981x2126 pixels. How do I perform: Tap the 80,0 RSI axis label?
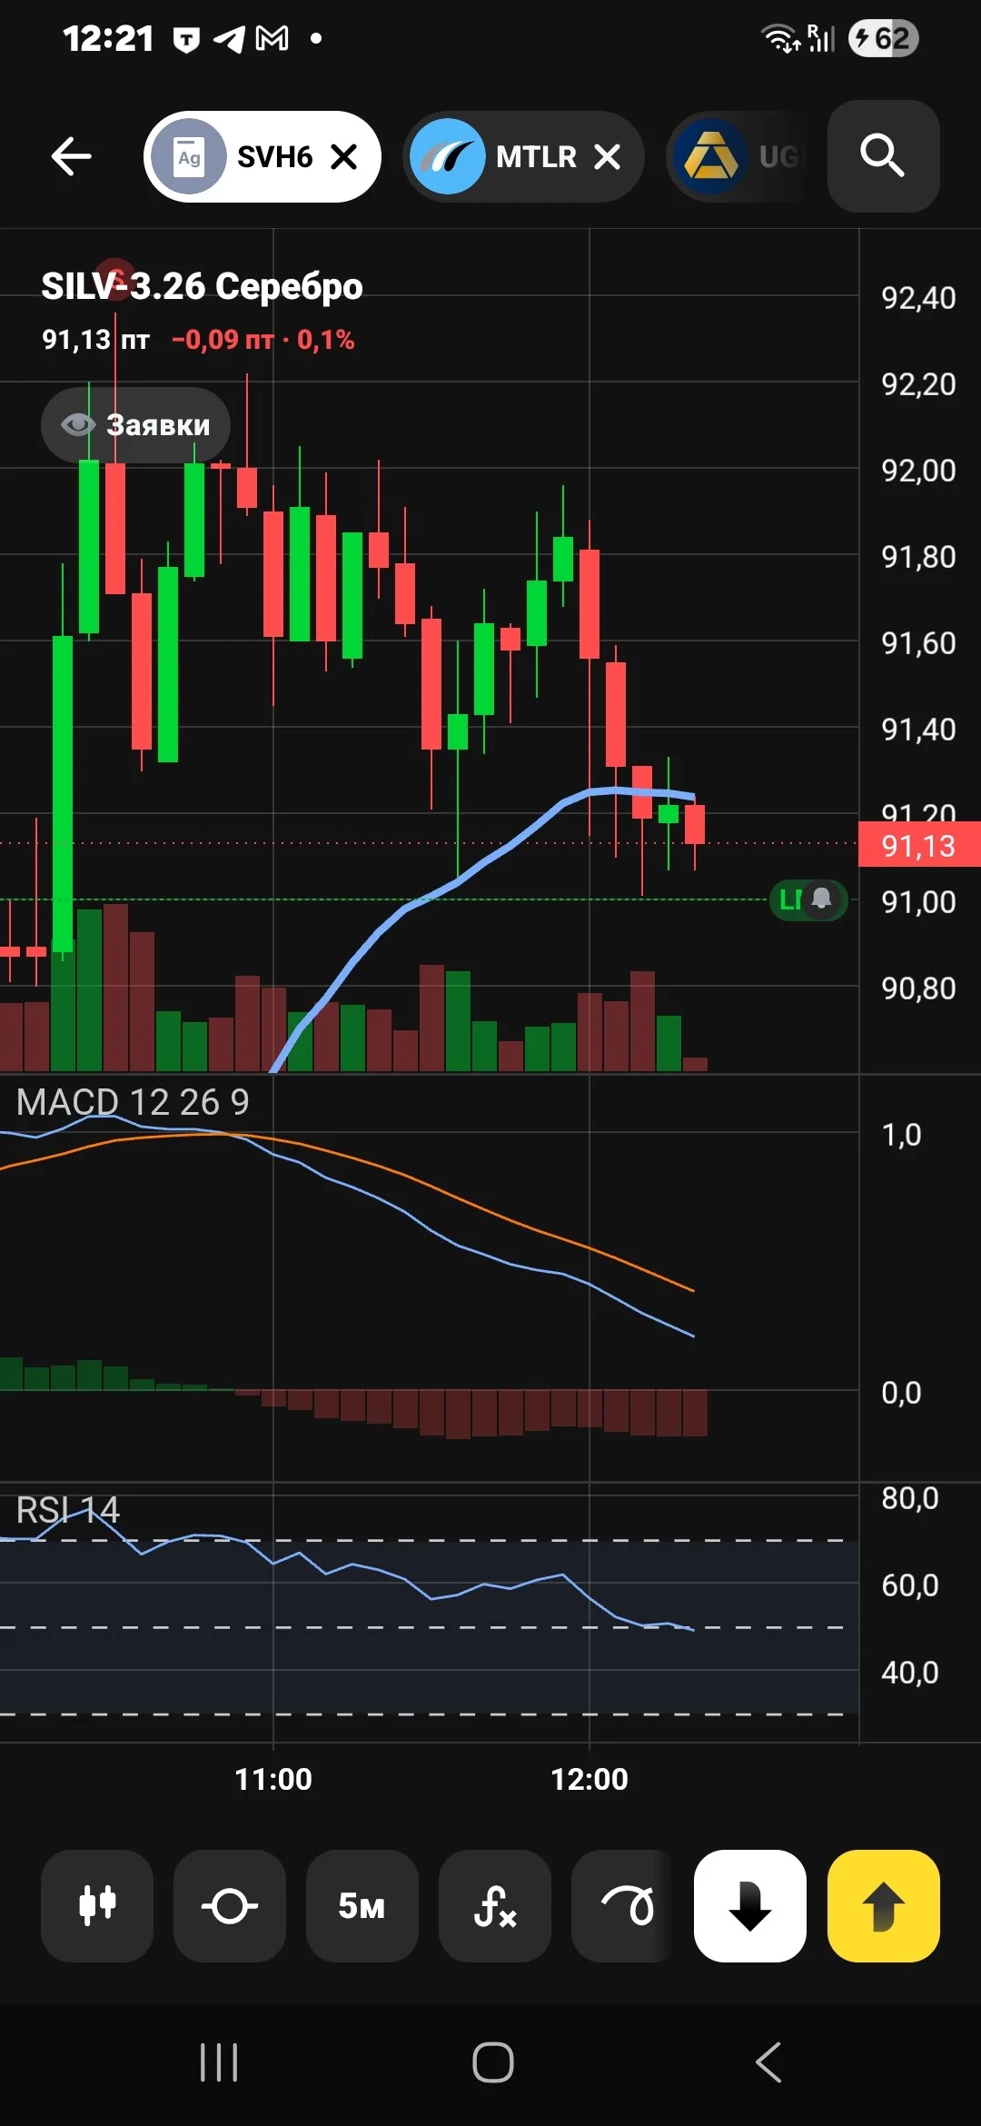(x=910, y=1497)
